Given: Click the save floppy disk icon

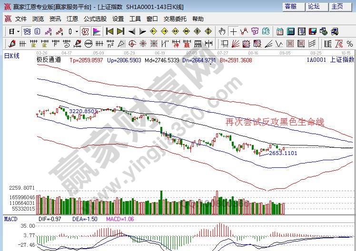Looking at the screenshot, I should pos(313,31).
